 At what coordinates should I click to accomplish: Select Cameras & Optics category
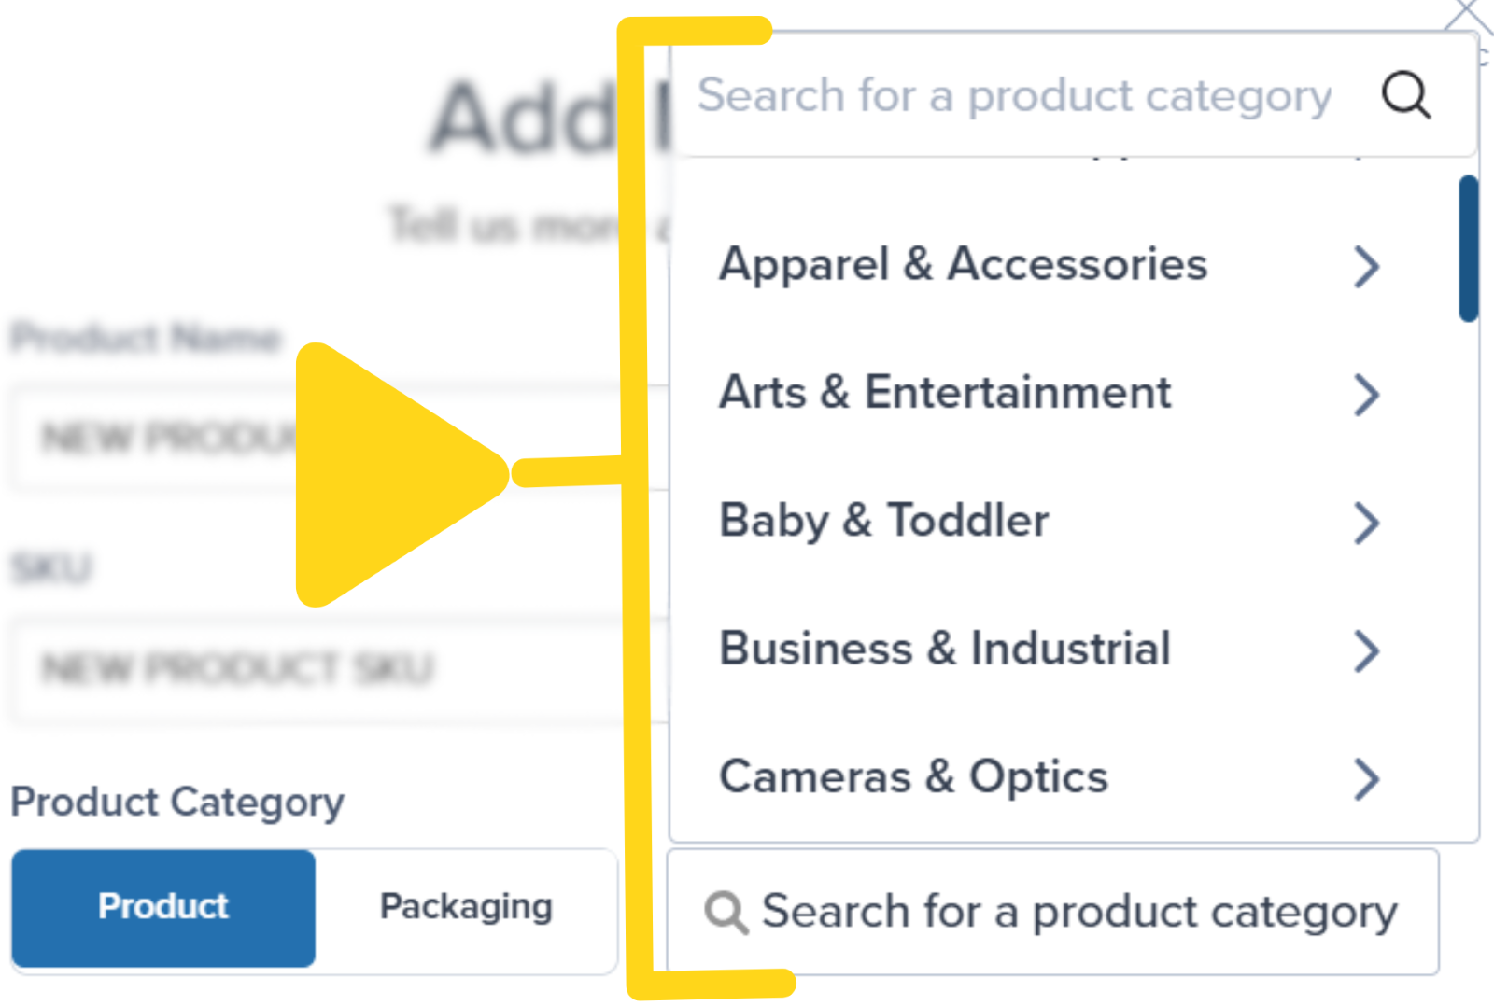coord(913,777)
